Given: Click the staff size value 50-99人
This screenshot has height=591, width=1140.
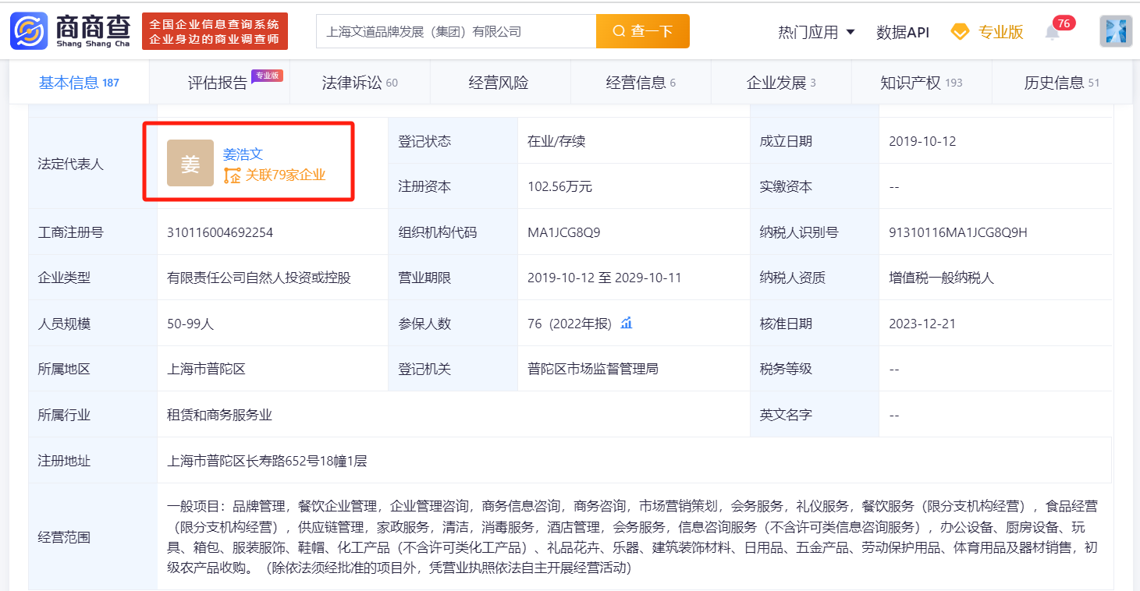Looking at the screenshot, I should point(190,324).
